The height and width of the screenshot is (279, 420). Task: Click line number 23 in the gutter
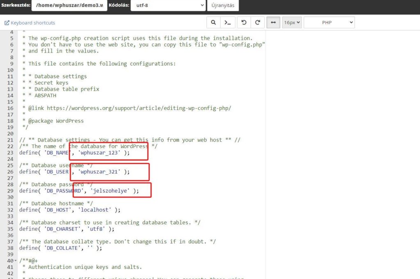click(11, 152)
